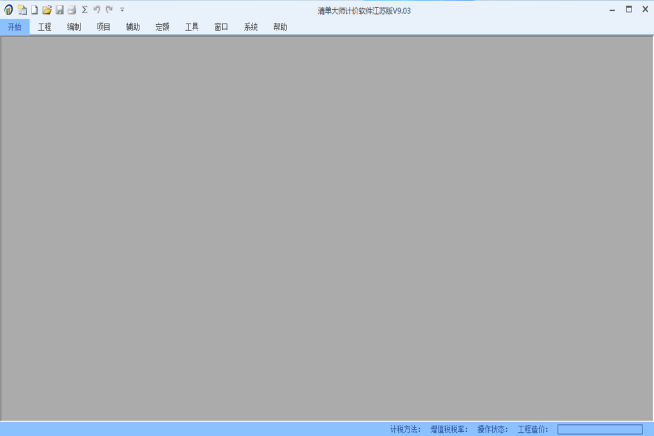Viewport: 654px width, 436px height.
Task: Open the 窗口 menu
Action: pyautogui.click(x=221, y=27)
